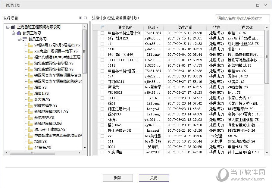This screenshot has width=272, height=188.
Task: Click the collapse-all icon above project tree
Action: [85, 18]
